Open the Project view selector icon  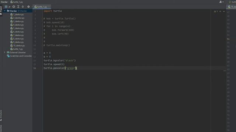6,7
